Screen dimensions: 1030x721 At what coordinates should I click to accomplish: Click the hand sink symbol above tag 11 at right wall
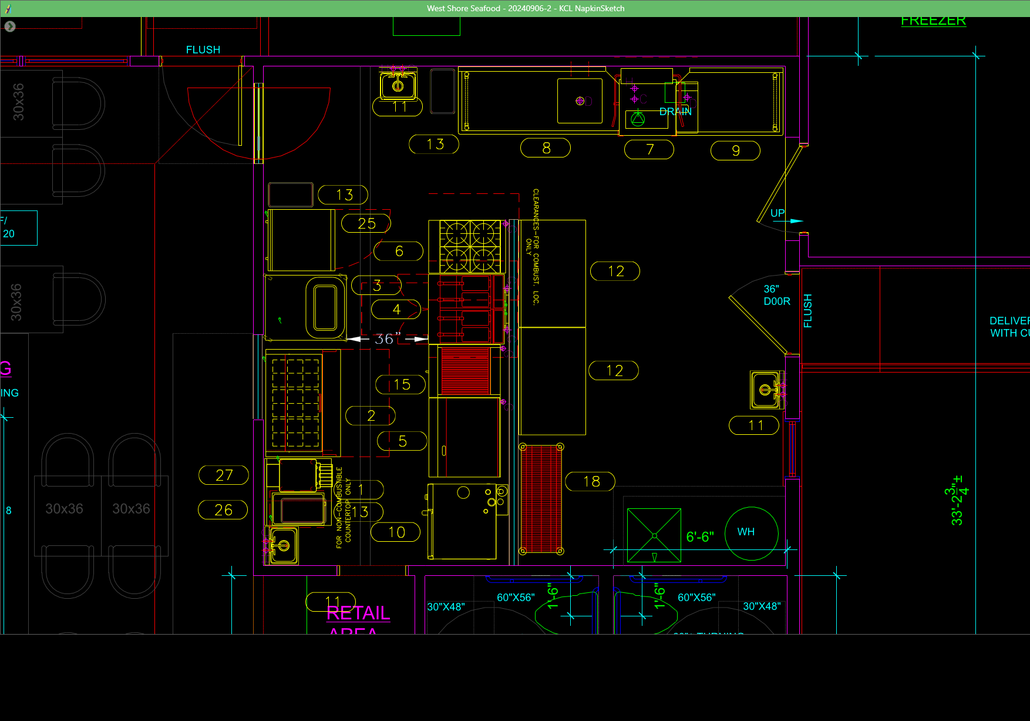(766, 390)
